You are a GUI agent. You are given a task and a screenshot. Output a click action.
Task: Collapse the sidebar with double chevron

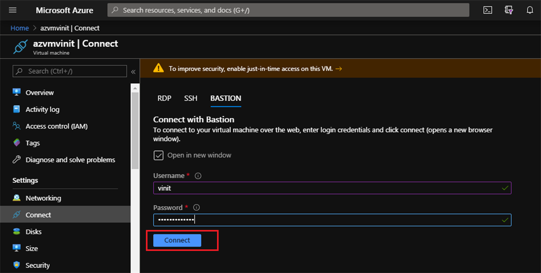click(133, 72)
